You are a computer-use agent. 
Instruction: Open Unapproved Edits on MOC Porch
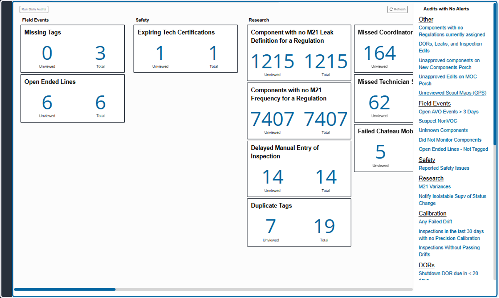point(448,80)
